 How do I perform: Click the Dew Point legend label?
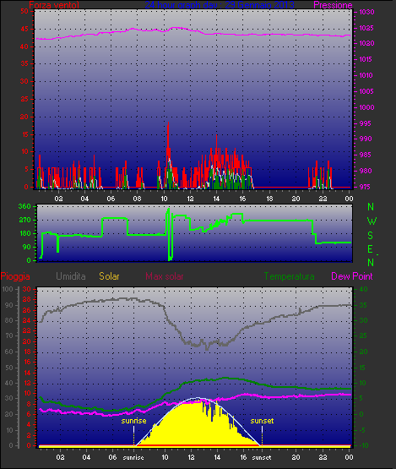click(352, 276)
